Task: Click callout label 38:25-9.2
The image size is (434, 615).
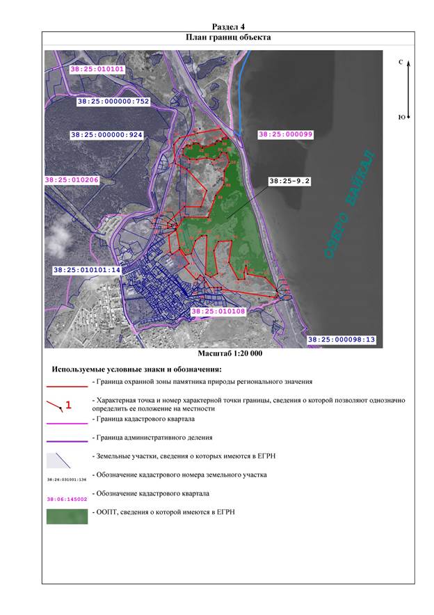Action: click(x=289, y=181)
